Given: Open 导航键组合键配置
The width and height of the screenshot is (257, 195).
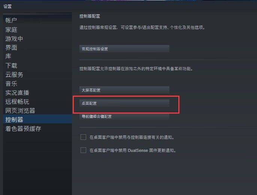Looking at the screenshot, I should pyautogui.click(x=124, y=117).
